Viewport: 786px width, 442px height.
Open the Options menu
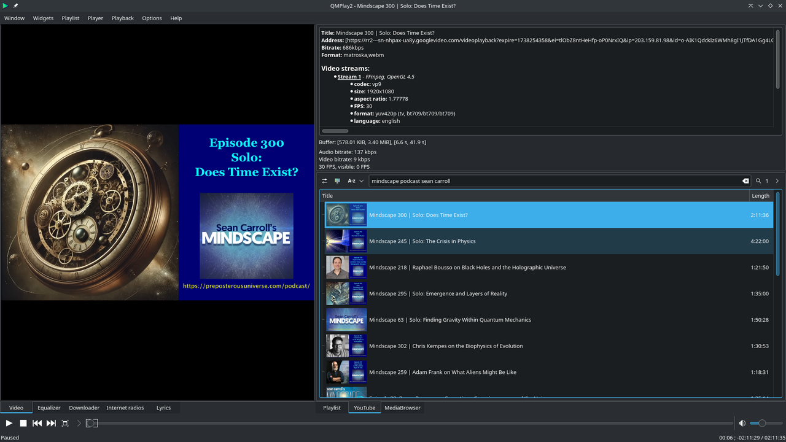coord(152,18)
